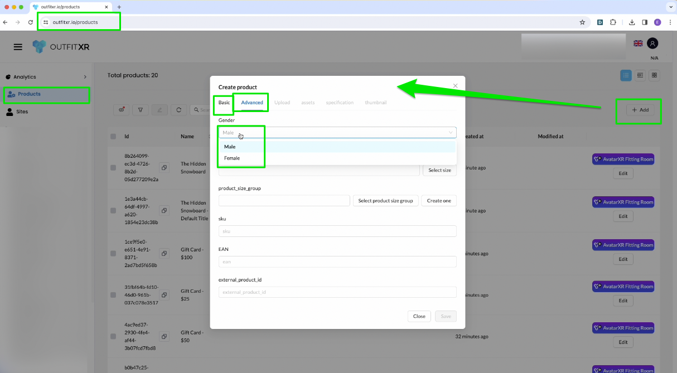Copy the Id of Gift Card $100
This screenshot has width=677, height=373.
pyautogui.click(x=165, y=253)
